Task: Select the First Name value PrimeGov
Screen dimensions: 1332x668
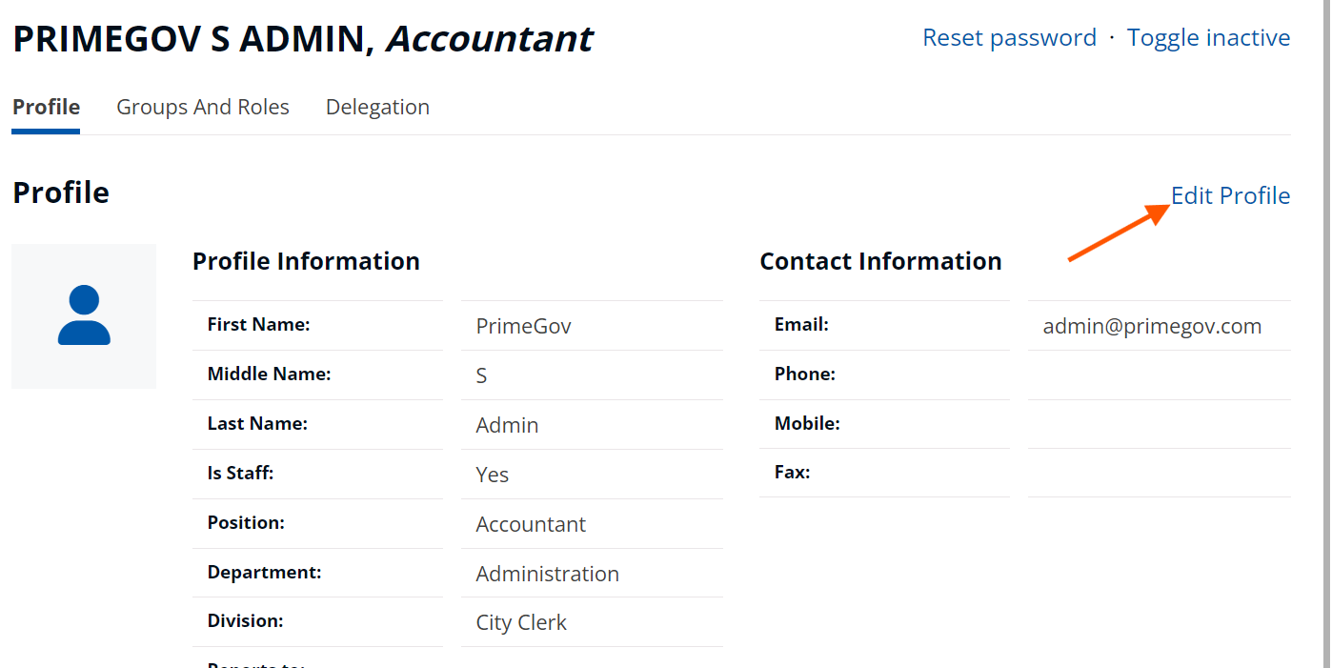Action: click(x=523, y=326)
